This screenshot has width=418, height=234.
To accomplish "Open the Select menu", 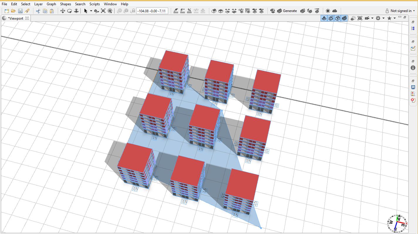I will pos(26,4).
